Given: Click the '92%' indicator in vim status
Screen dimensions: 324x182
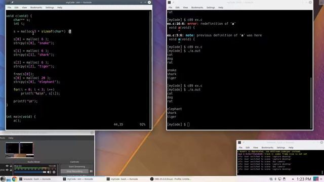Looking at the screenshot, I should pyautogui.click(x=142, y=124).
